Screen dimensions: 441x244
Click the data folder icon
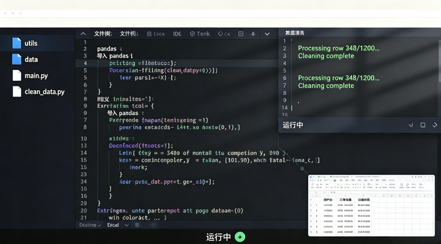17,59
